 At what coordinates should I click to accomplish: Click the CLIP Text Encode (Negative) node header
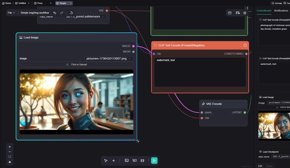[200, 45]
